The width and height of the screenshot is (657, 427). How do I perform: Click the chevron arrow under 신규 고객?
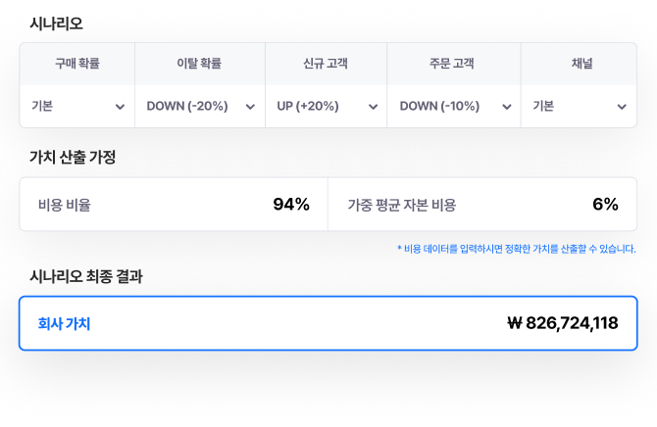click(373, 107)
